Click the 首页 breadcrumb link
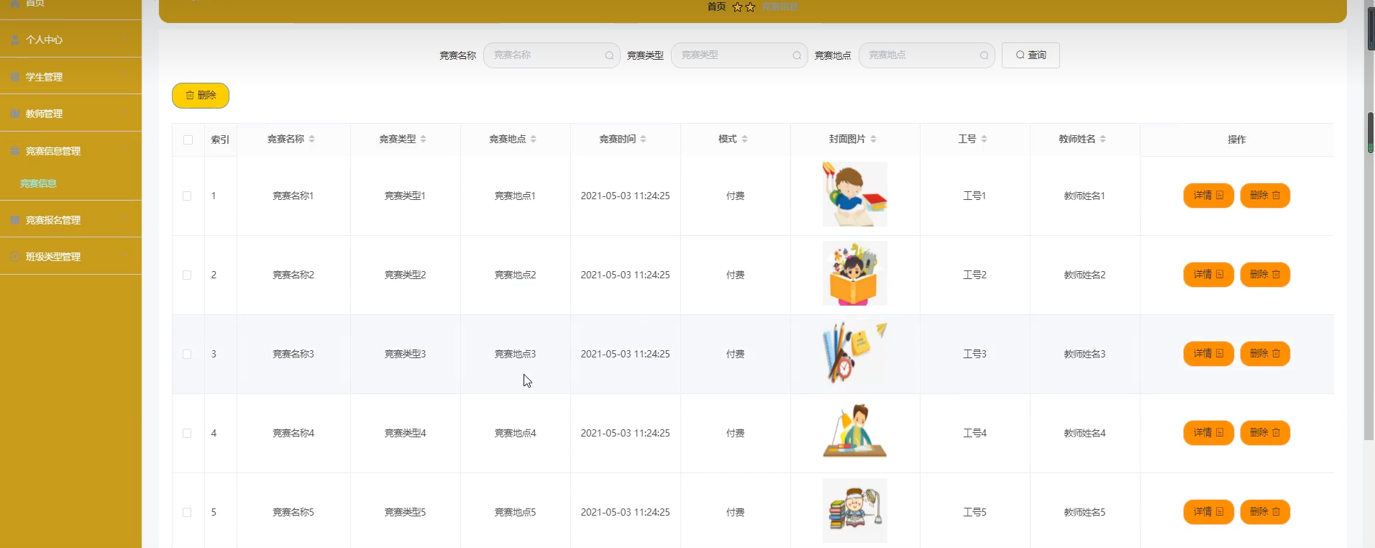Image resolution: width=1375 pixels, height=548 pixels. tap(716, 6)
